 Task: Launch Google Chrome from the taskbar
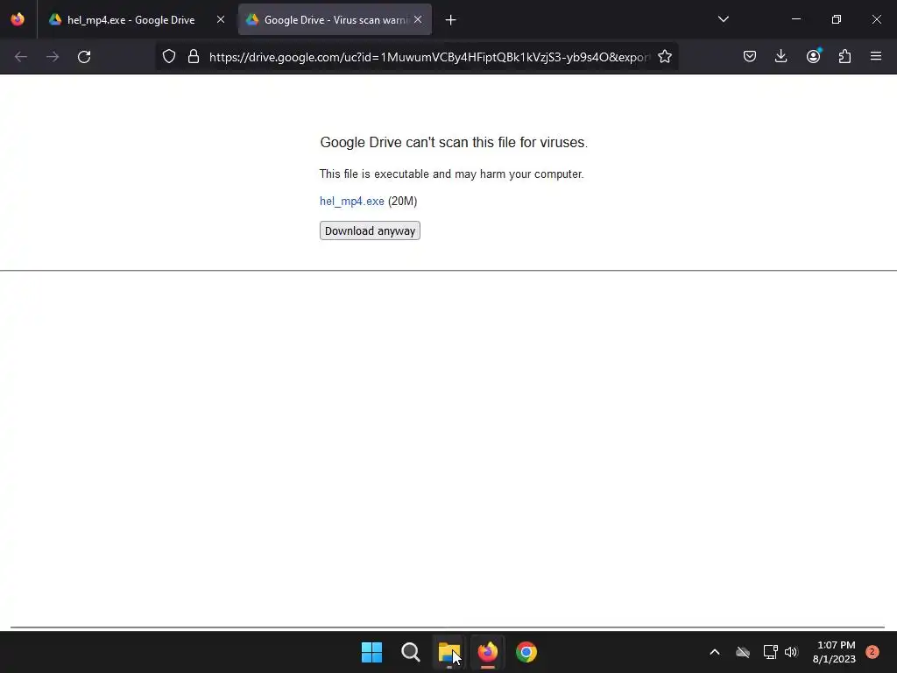526,652
